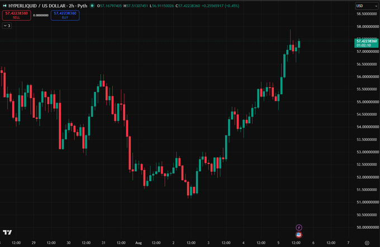The height and width of the screenshot is (247, 380).
Task: Click the close value C57.42238360 in header
Action: pos(188,6)
